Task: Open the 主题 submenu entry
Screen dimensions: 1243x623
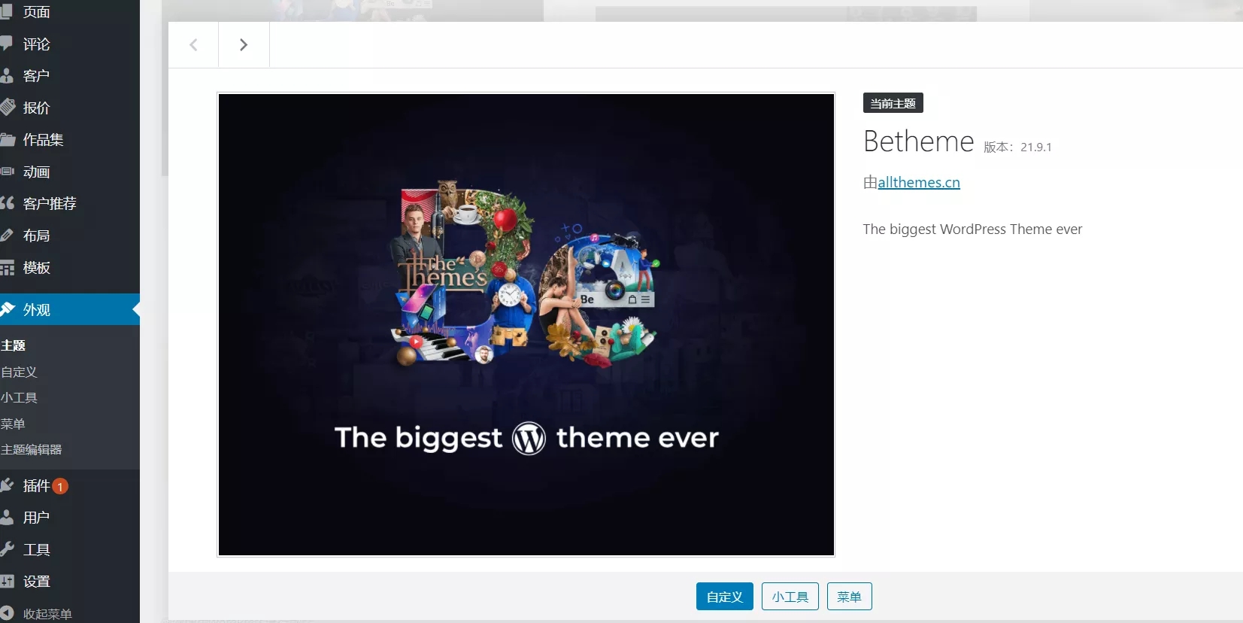Action: click(x=14, y=345)
